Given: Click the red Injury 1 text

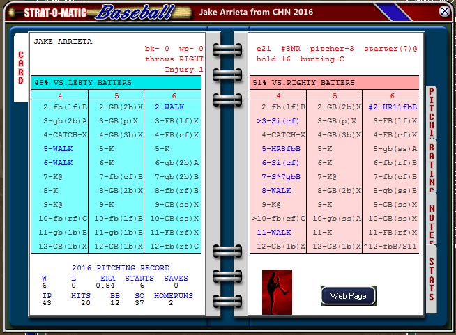Looking at the screenshot, I should tap(183, 70).
